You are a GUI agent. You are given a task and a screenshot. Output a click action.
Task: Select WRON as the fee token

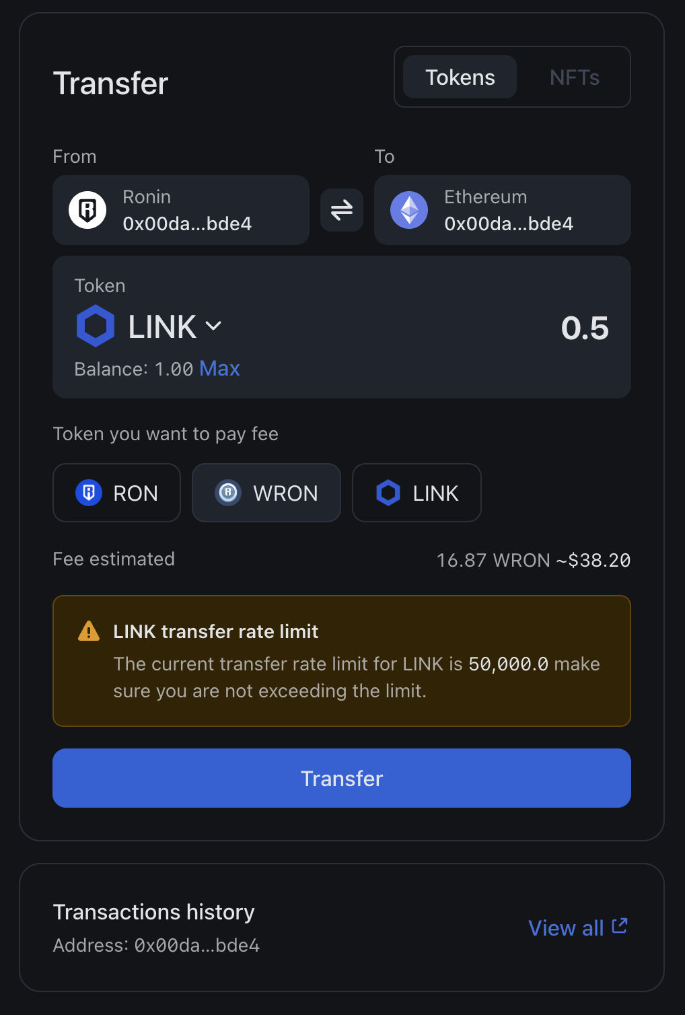tap(266, 493)
